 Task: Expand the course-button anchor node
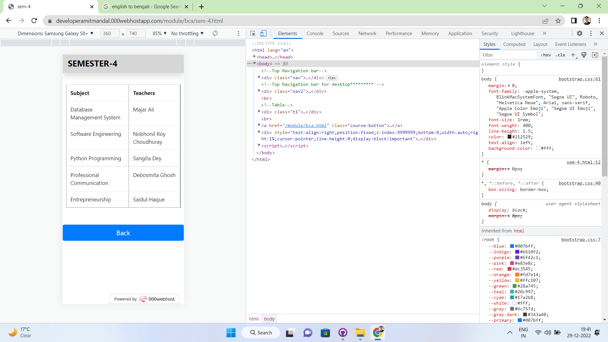(x=259, y=125)
